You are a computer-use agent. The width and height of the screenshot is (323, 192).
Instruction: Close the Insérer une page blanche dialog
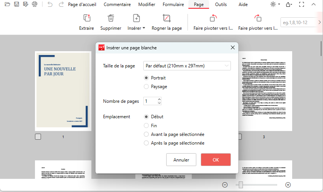233,48
